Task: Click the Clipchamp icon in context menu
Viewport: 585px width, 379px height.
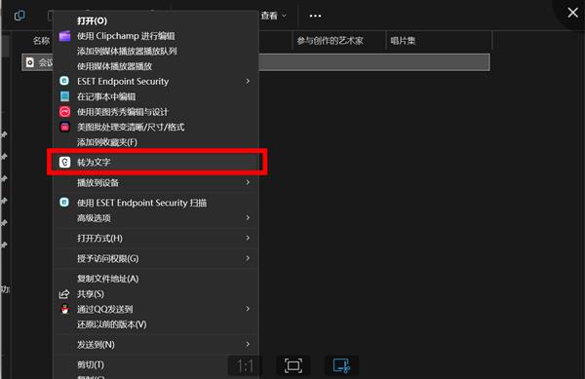Action: click(64, 36)
